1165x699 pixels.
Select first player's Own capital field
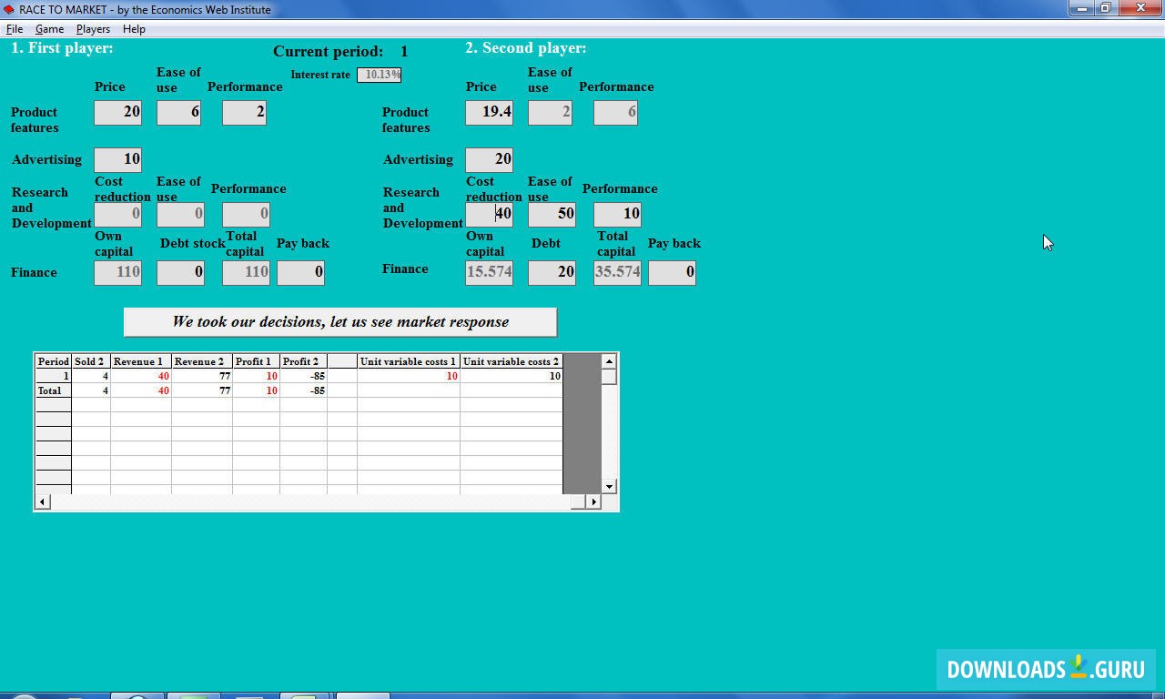point(117,272)
